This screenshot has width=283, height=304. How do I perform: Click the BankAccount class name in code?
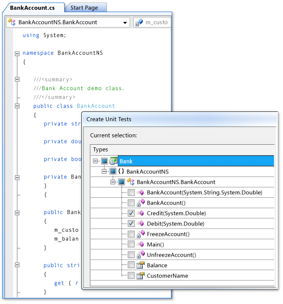pos(96,106)
